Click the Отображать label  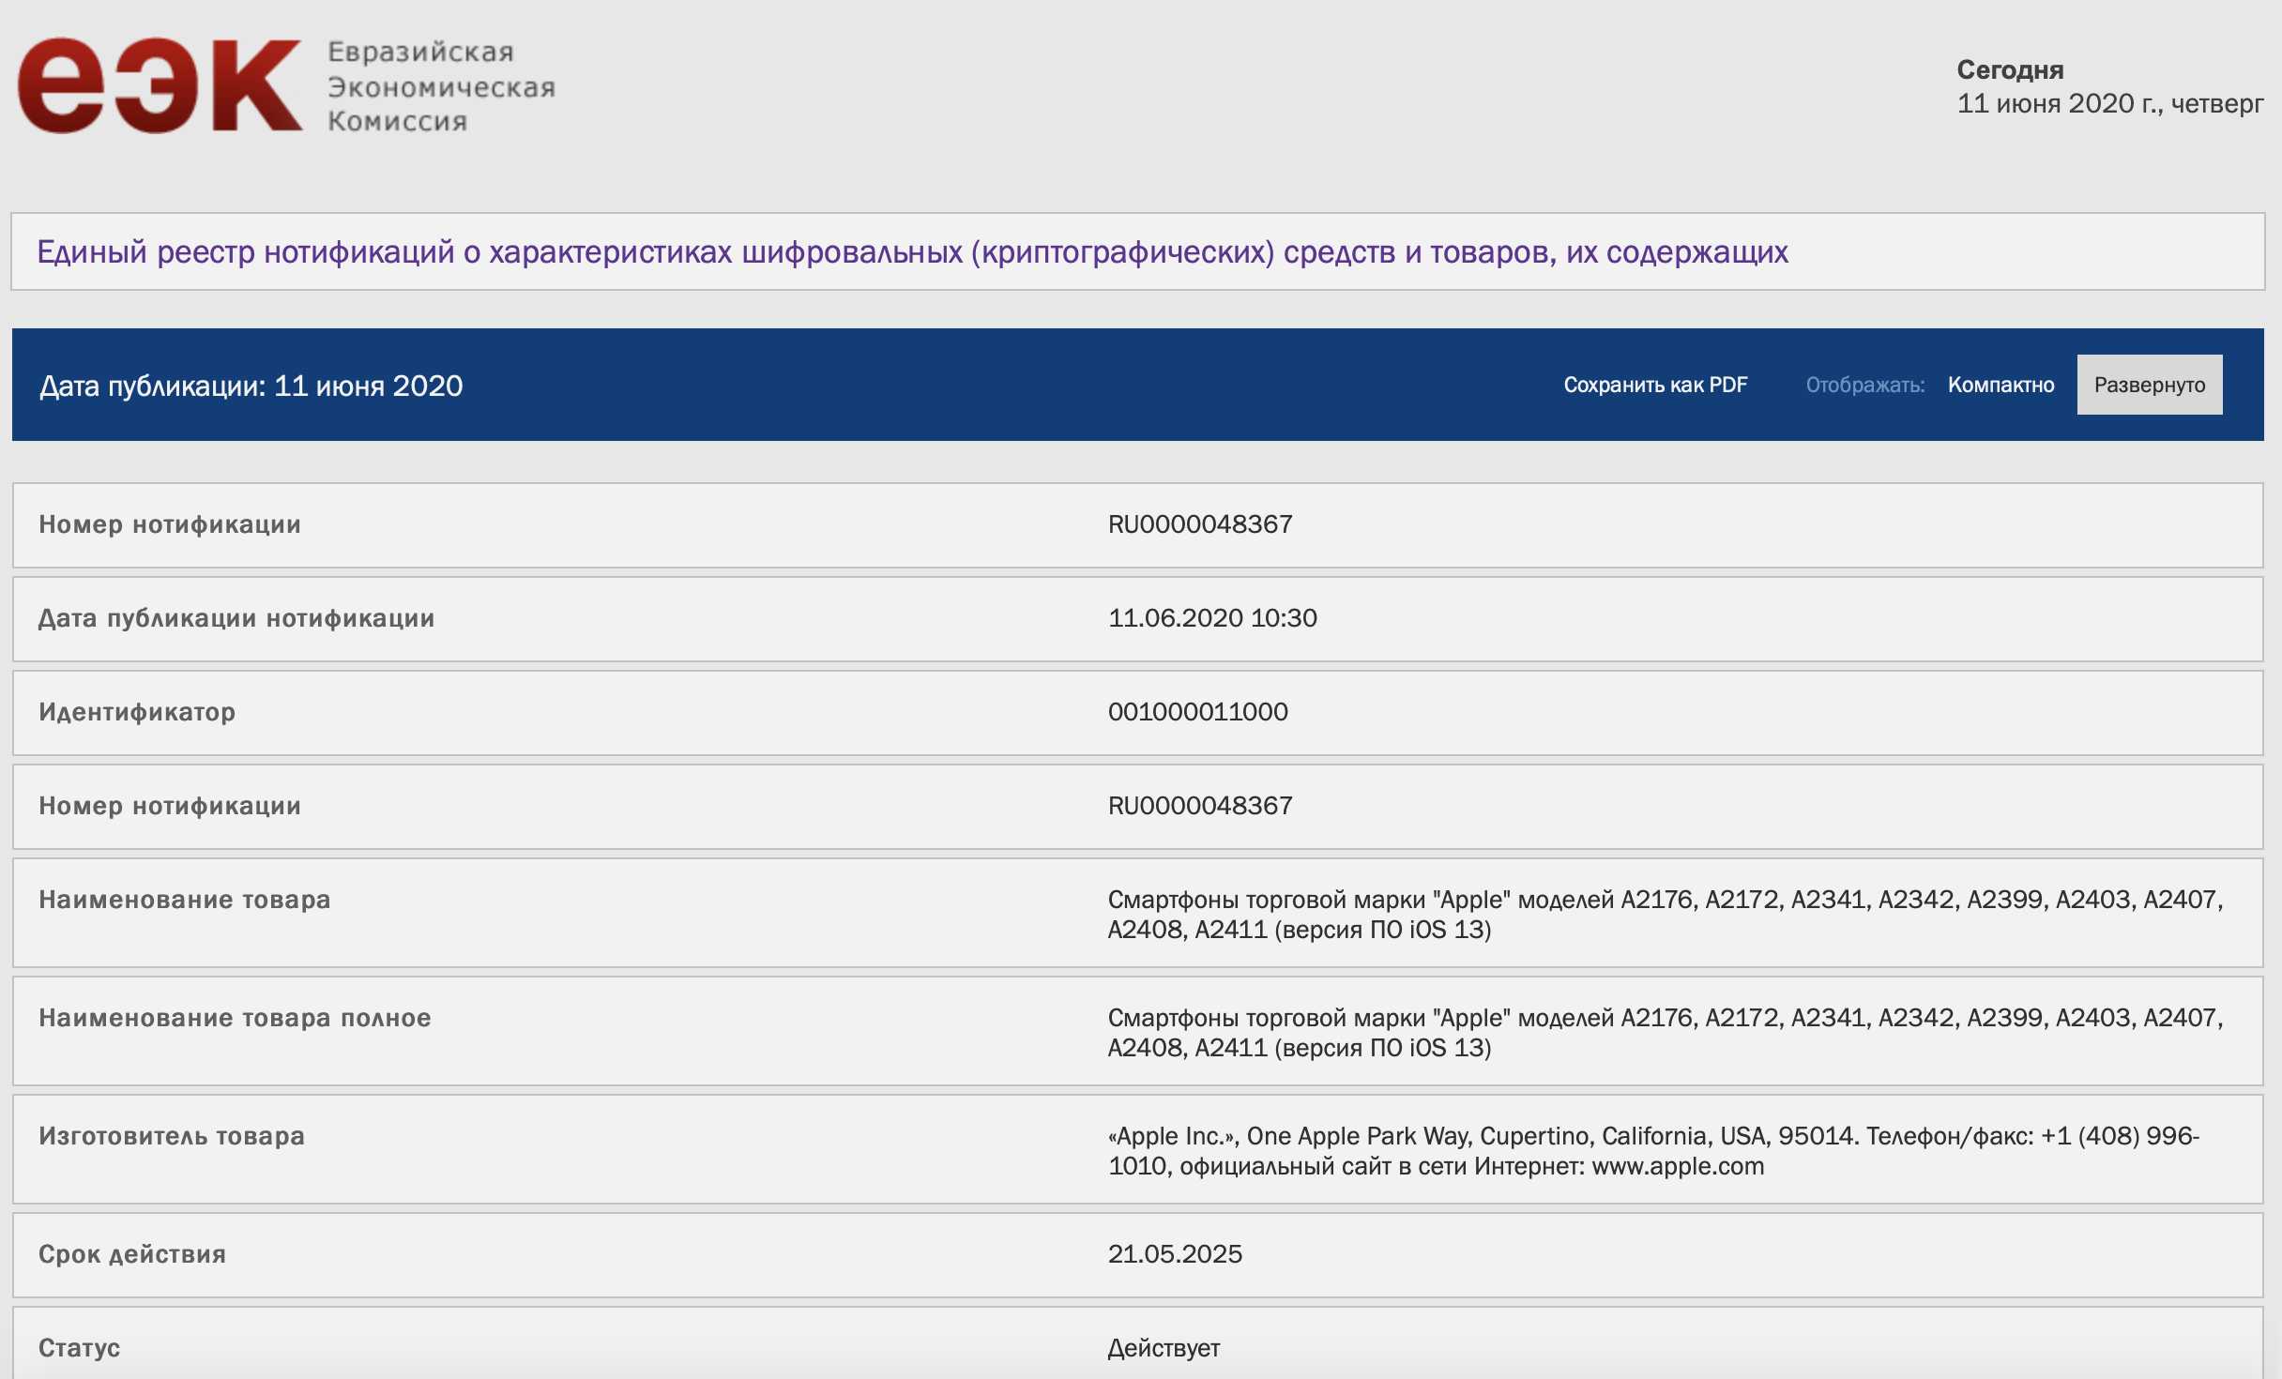pos(1864,386)
